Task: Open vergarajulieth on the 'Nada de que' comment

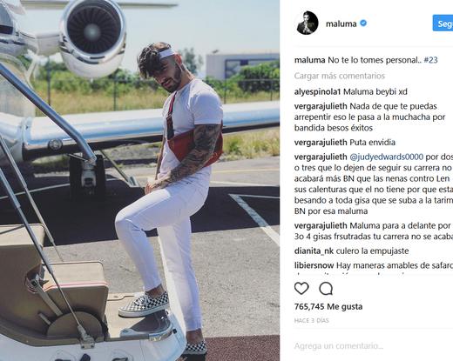Action: 321,106
